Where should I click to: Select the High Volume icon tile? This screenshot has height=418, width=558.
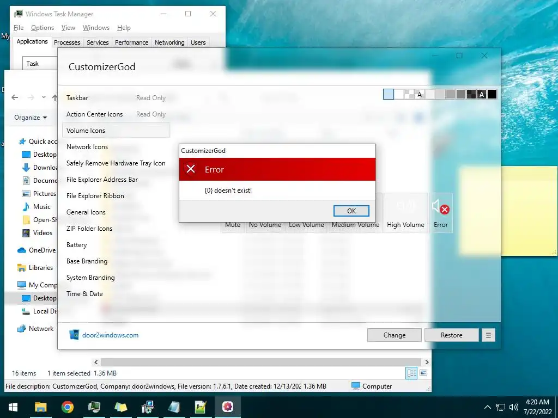pyautogui.click(x=405, y=213)
